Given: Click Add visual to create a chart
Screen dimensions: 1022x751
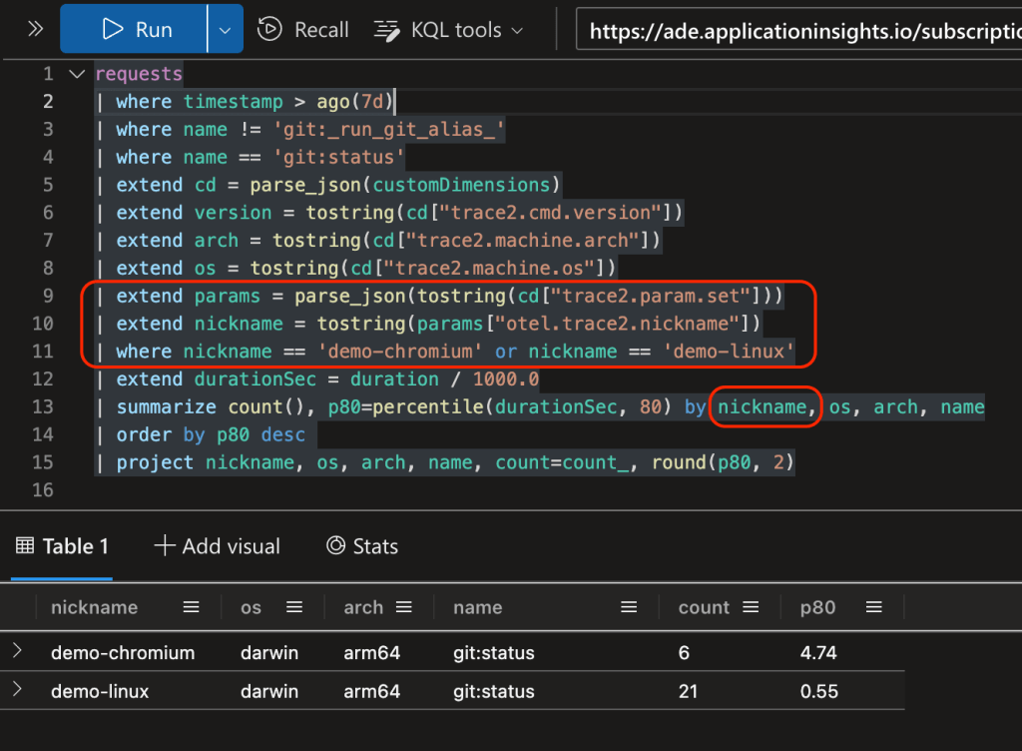Looking at the screenshot, I should click(216, 546).
